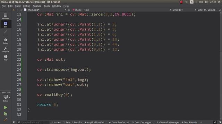Start debugging with the bug-arrow button
Screen dimensions: 222x124
point(6,114)
